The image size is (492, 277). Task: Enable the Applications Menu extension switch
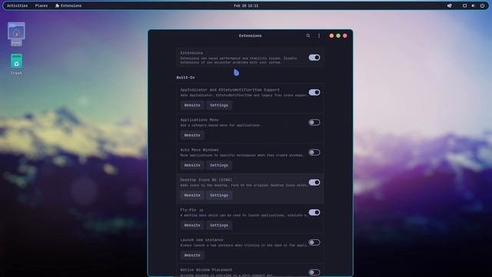pyautogui.click(x=314, y=122)
